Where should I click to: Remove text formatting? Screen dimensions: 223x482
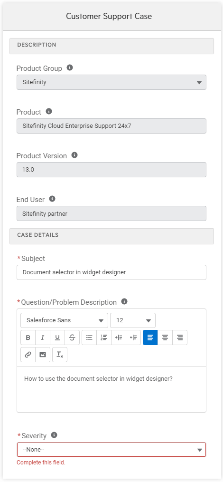tap(60, 355)
